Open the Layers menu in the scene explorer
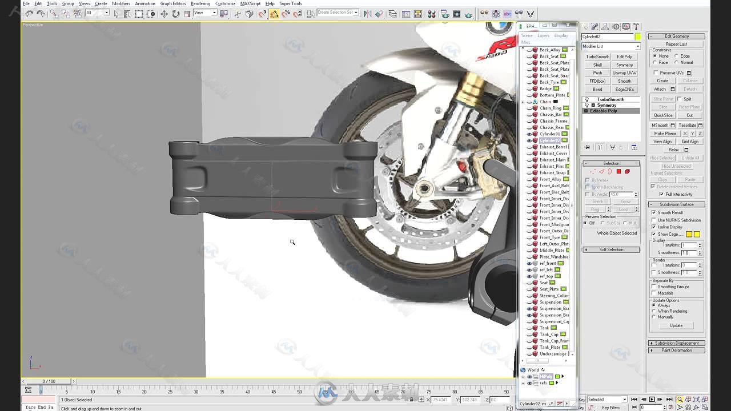This screenshot has width=731, height=411. click(543, 35)
